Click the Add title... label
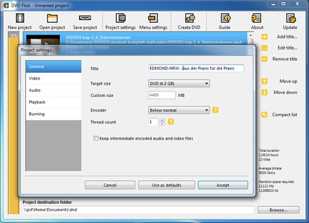Screen dimensions: 309x223 point(287,36)
